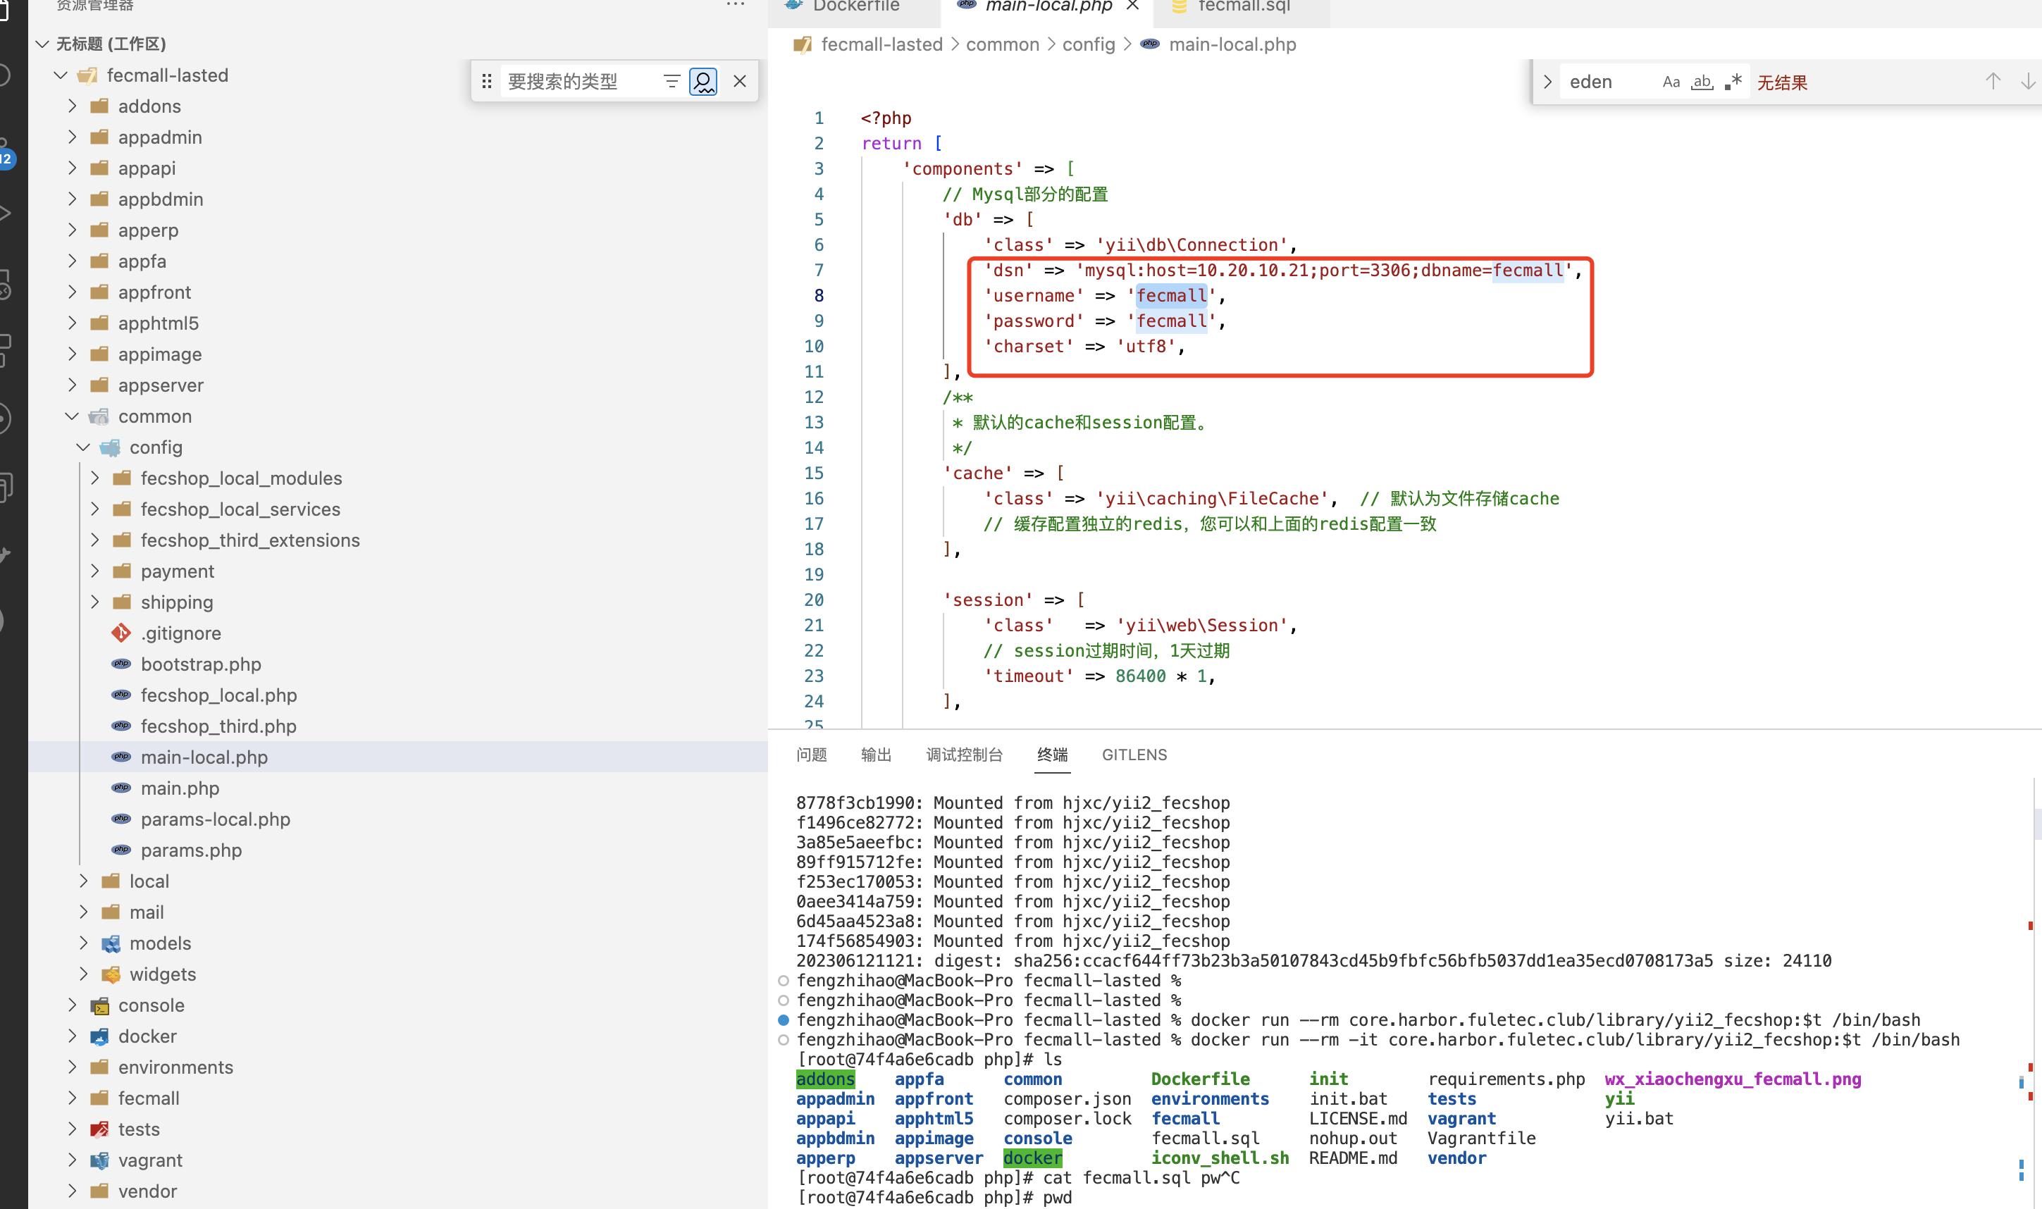Expand the shipping folder

click(x=94, y=602)
